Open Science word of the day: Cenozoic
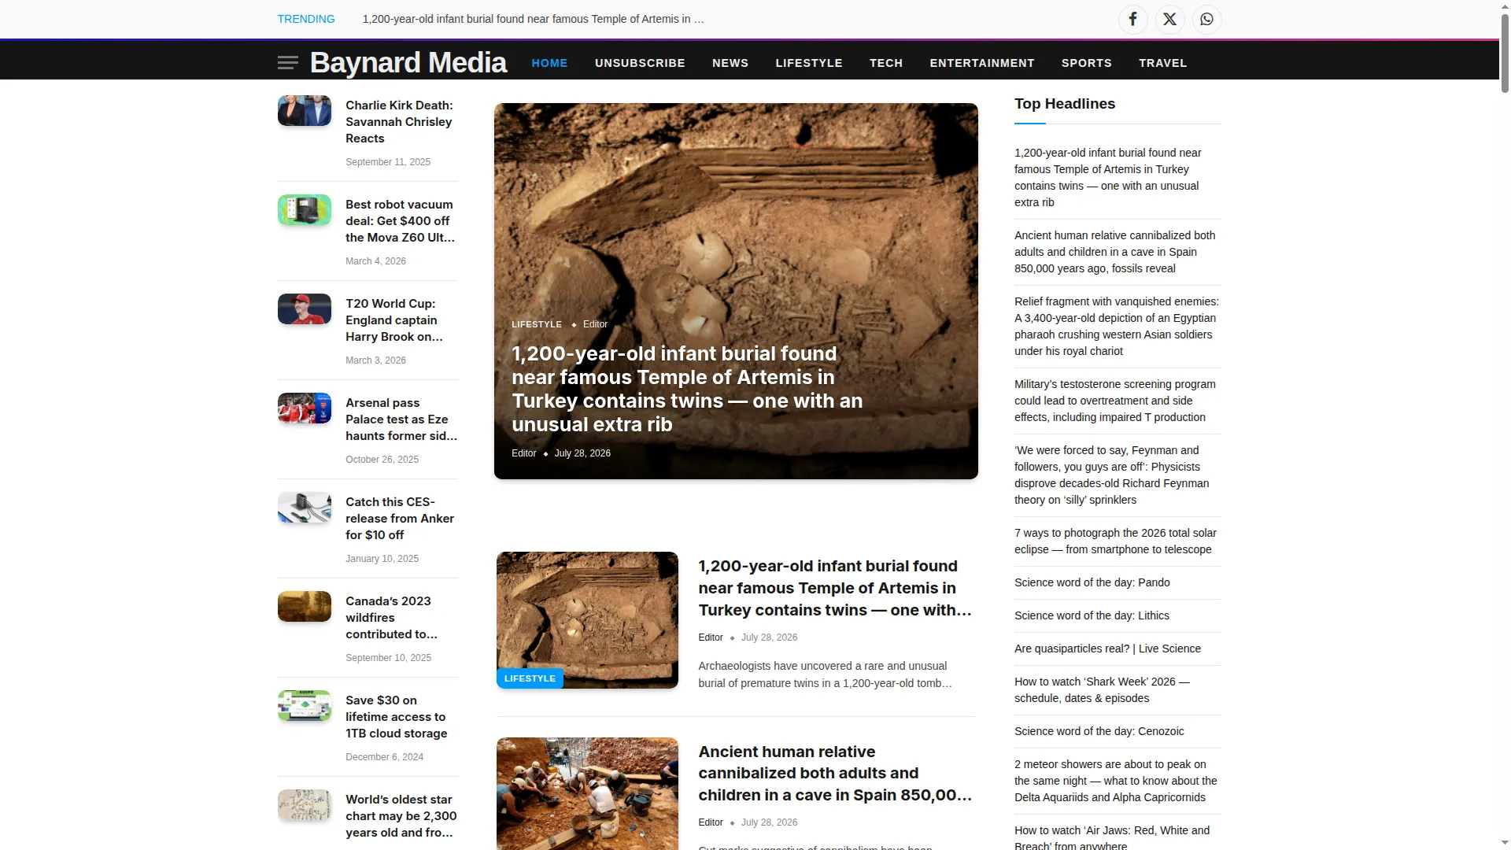The image size is (1511, 850). [1099, 731]
